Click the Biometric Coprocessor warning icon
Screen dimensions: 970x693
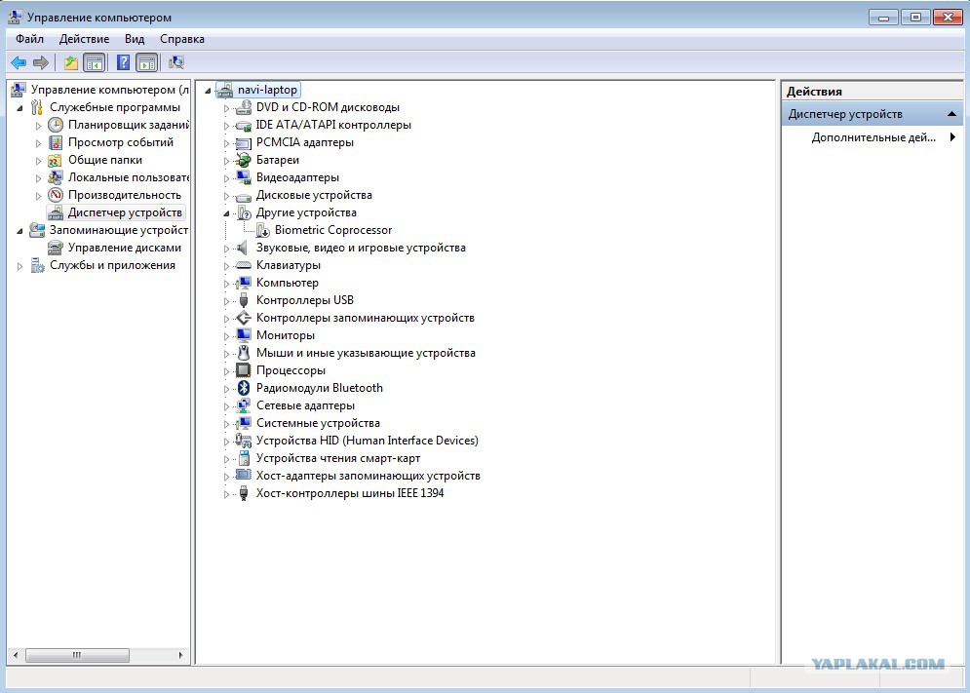[x=262, y=230]
